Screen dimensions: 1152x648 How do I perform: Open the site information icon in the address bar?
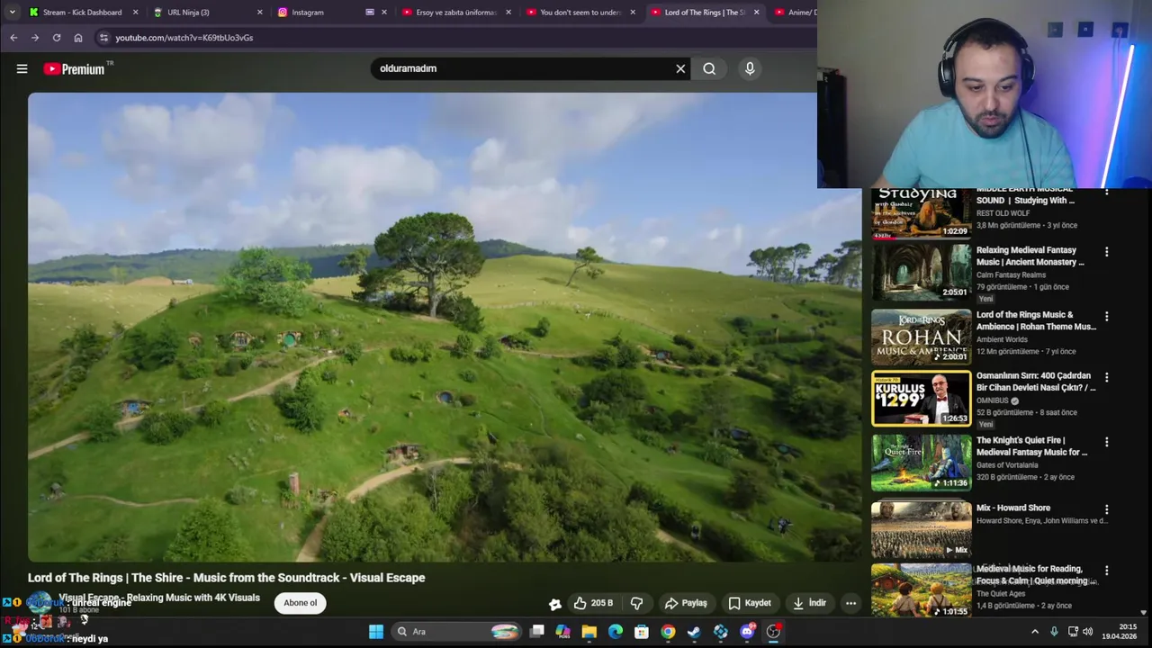103,38
